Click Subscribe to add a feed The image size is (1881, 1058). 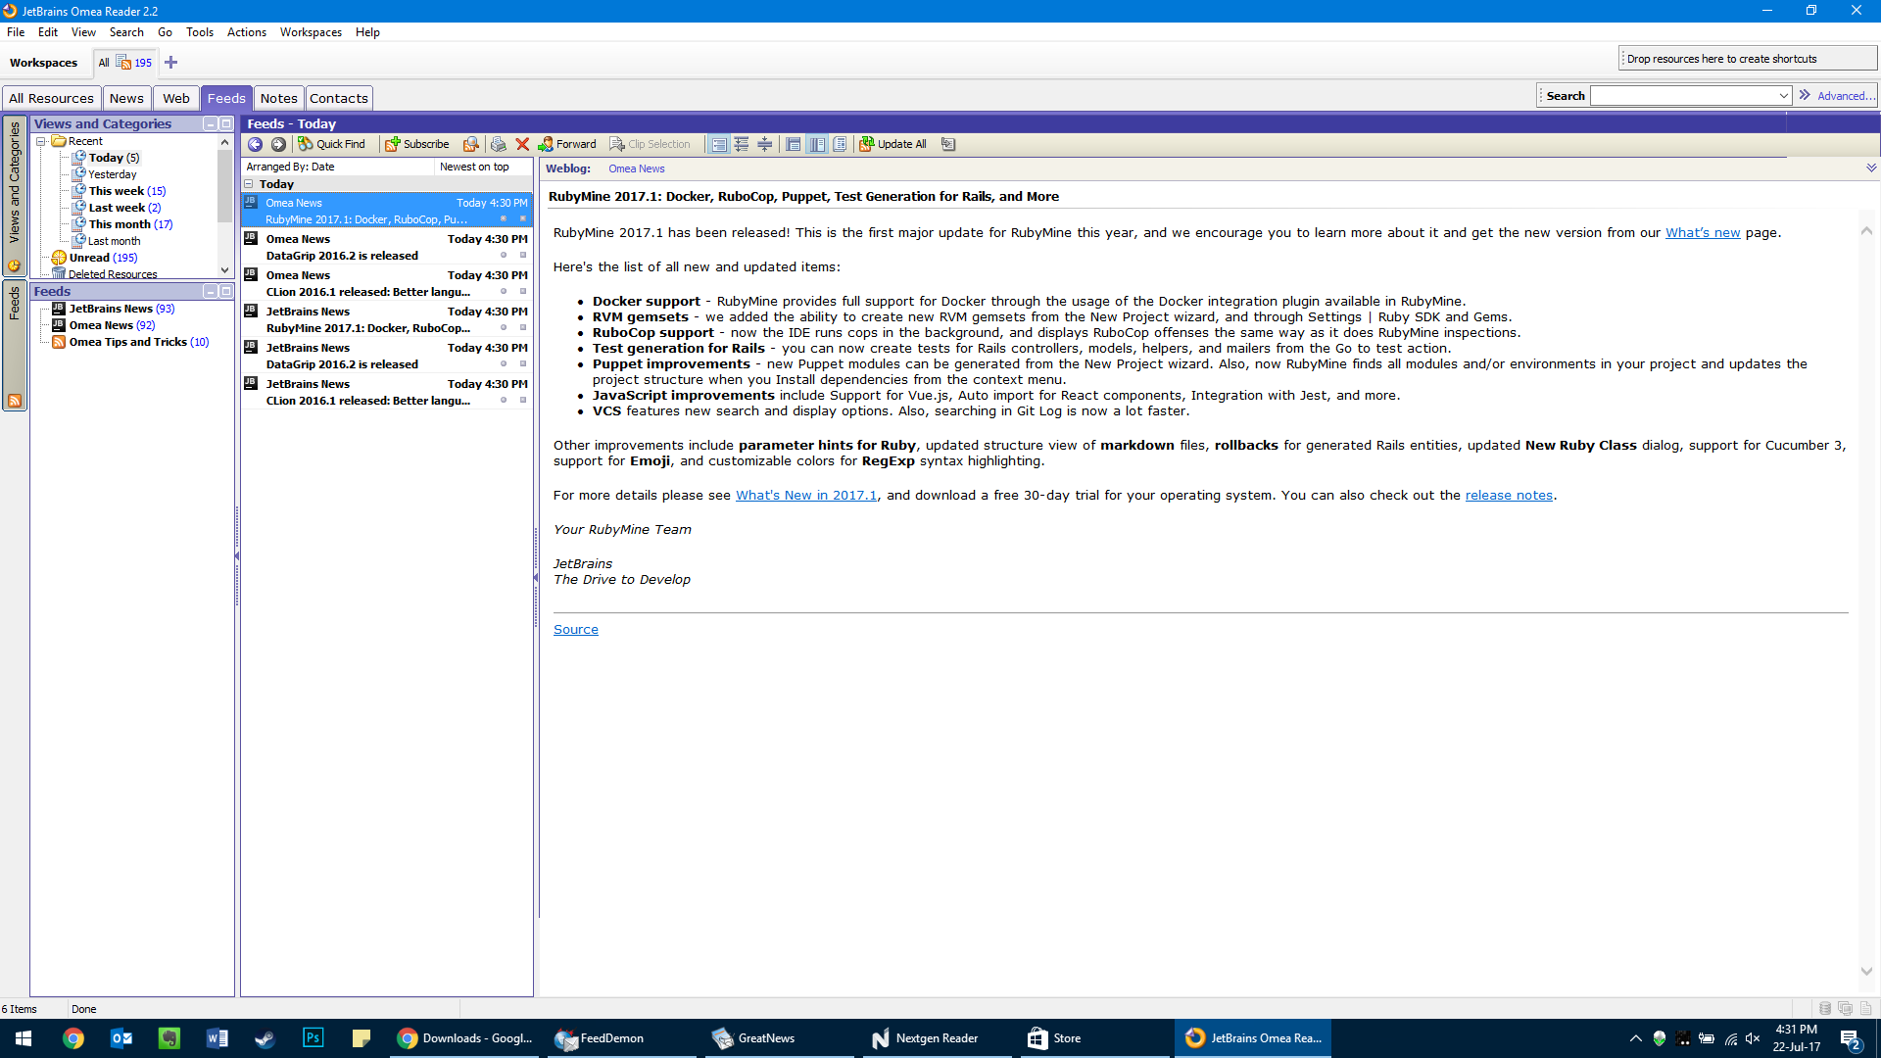tap(417, 144)
